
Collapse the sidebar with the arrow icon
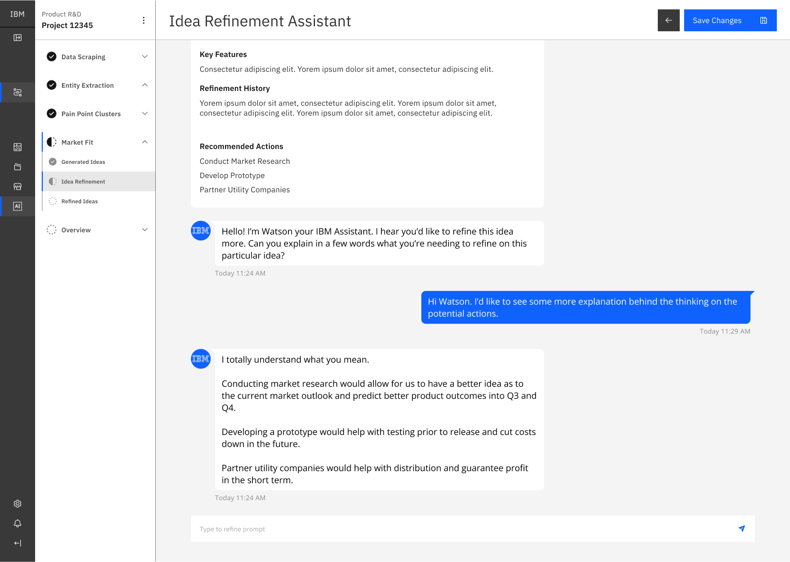pos(17,543)
